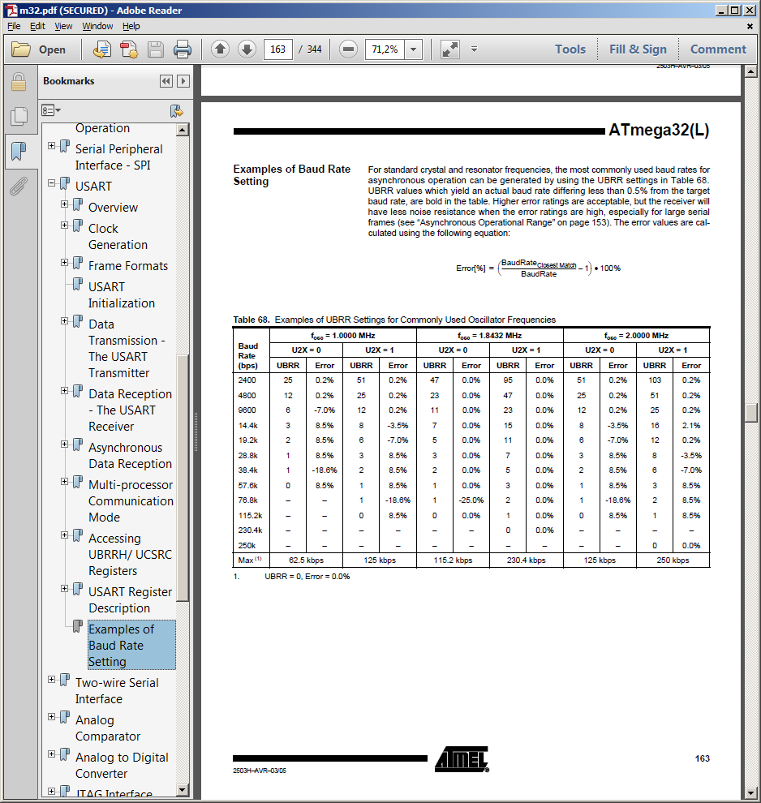The width and height of the screenshot is (761, 803).
Task: Go to previous page arrow
Action: tap(220, 49)
